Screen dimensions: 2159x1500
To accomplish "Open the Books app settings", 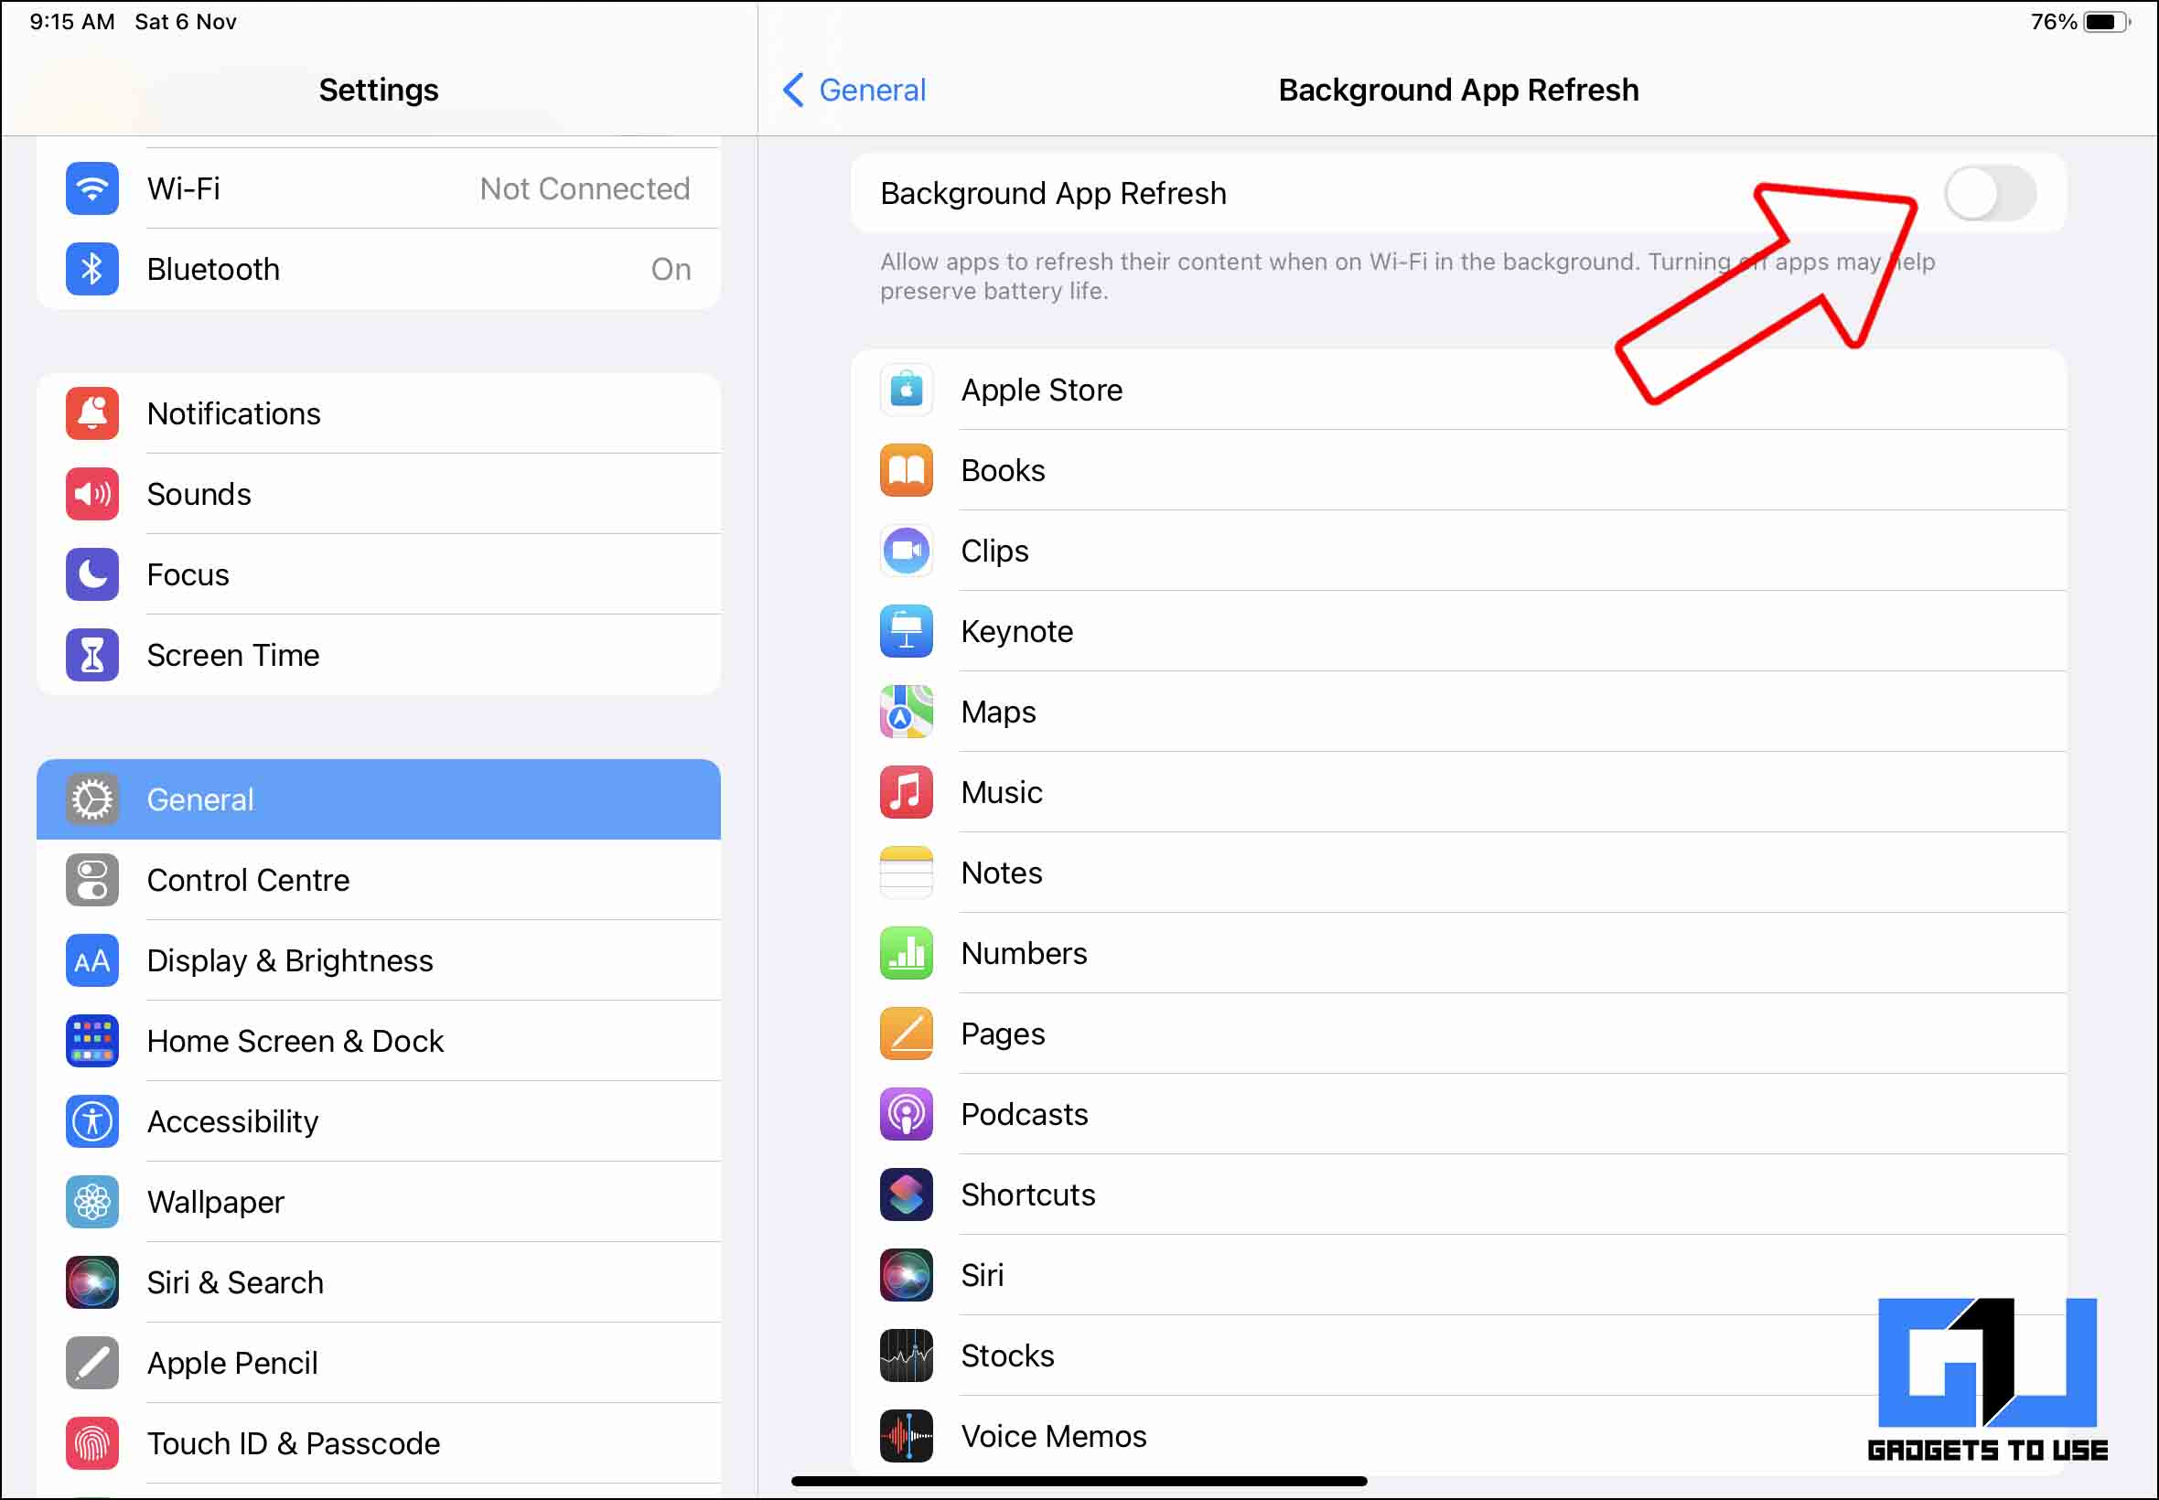I will click(x=1003, y=470).
